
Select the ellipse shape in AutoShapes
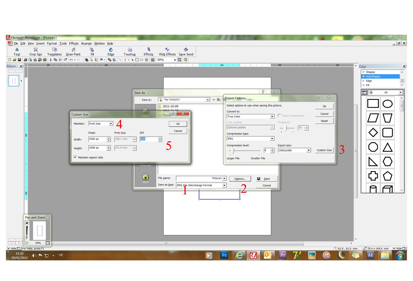click(387, 104)
